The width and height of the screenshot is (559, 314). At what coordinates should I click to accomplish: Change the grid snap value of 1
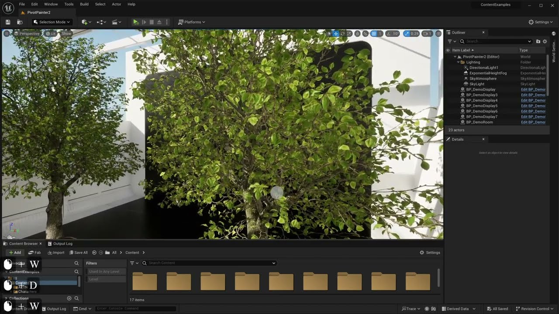tap(380, 34)
